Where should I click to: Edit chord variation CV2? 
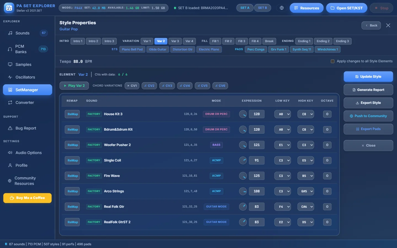[x=149, y=86]
